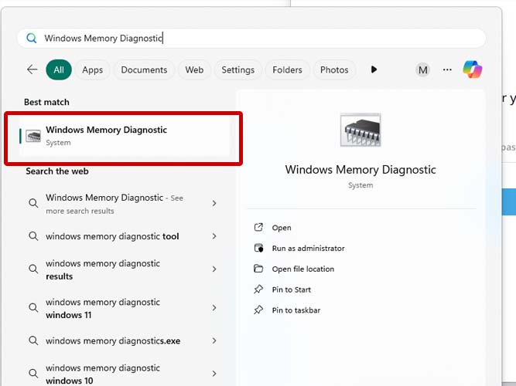Open the three-dots more options menu

(x=447, y=69)
